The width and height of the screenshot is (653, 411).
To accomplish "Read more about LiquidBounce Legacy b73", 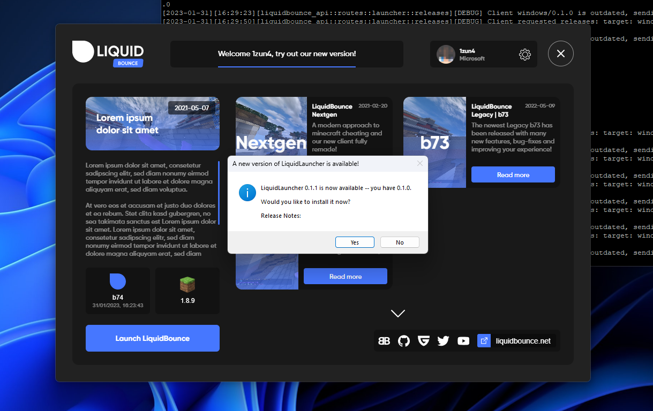I will pyautogui.click(x=513, y=174).
